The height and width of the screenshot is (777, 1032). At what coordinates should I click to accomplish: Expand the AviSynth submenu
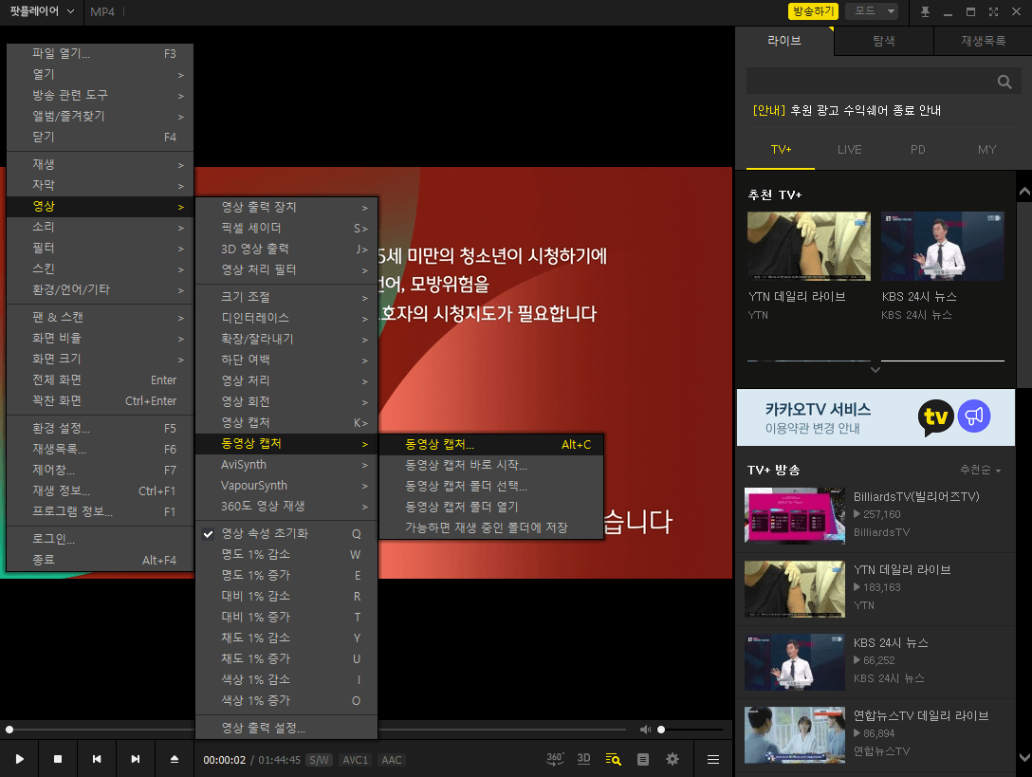286,465
